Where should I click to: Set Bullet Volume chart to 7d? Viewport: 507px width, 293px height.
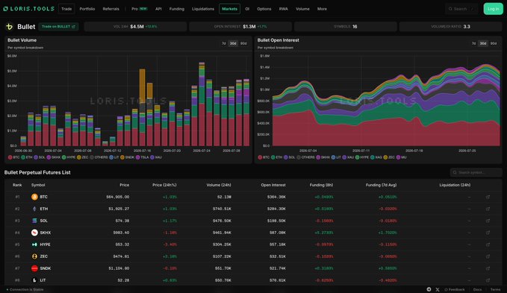(224, 43)
